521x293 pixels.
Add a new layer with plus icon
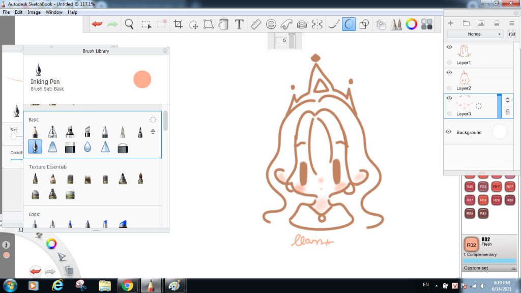451,23
